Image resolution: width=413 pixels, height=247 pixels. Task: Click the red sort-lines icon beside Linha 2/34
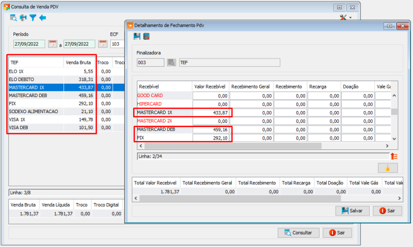click(x=394, y=157)
